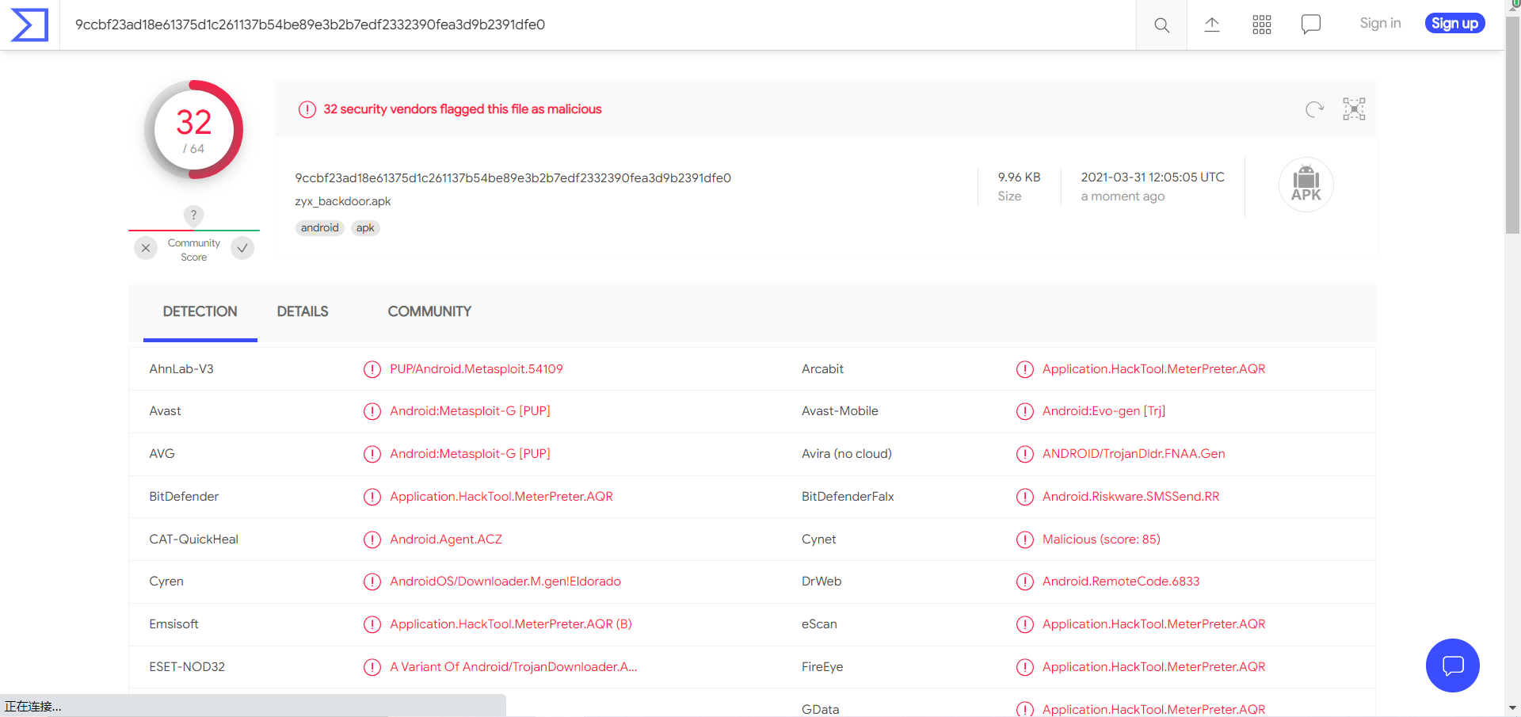Click the Arcabit Application.HackTool.MeterPreter.AQR result
Screen dimensions: 1521x717
point(1153,369)
